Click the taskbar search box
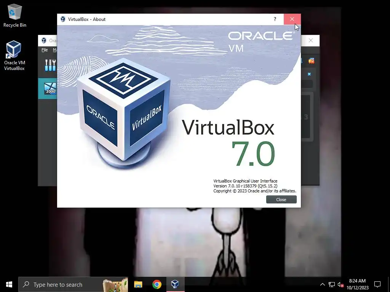This screenshot has height=292, width=390. tap(73, 284)
